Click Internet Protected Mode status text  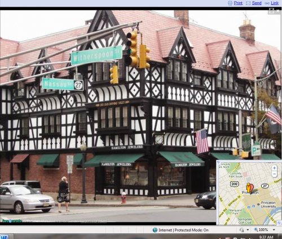pyautogui.click(x=183, y=230)
